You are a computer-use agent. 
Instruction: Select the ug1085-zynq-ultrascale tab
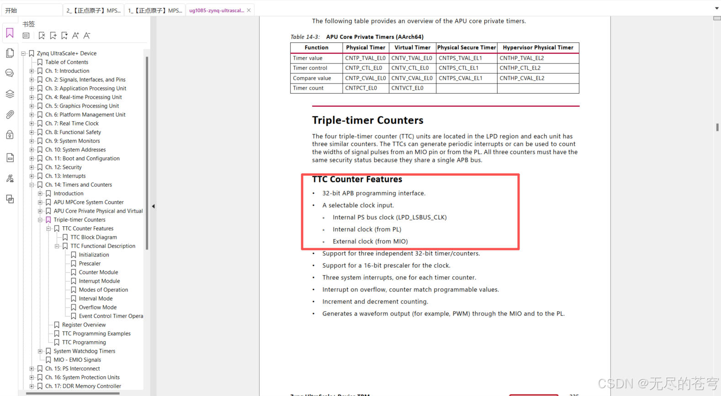(217, 10)
